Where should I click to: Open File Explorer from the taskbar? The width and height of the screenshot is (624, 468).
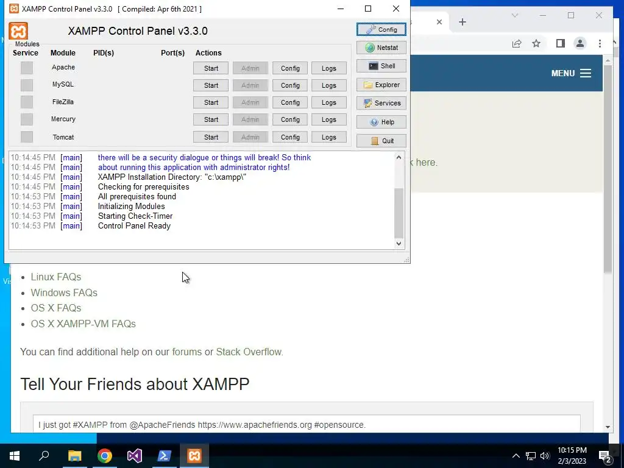(x=74, y=456)
